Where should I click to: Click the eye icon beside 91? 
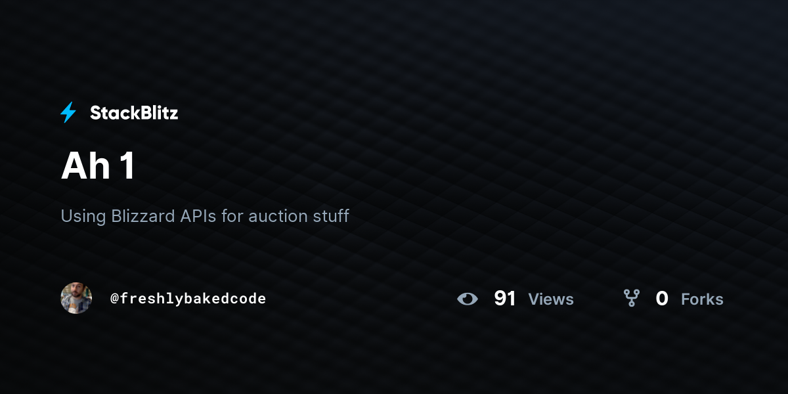pyautogui.click(x=468, y=299)
